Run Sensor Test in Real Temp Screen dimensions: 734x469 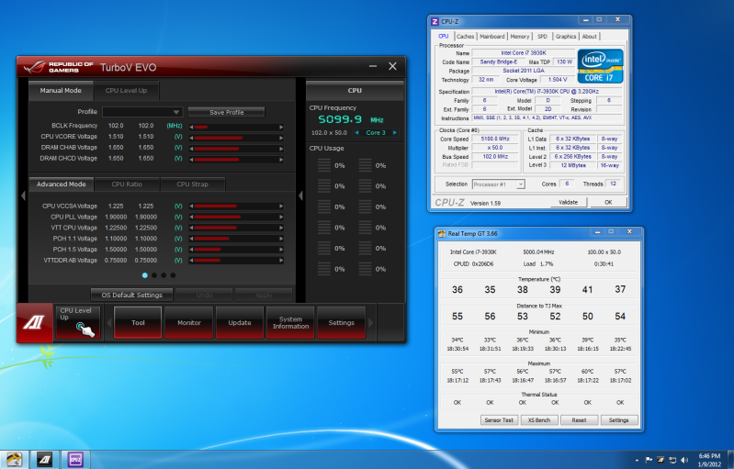[x=499, y=420]
